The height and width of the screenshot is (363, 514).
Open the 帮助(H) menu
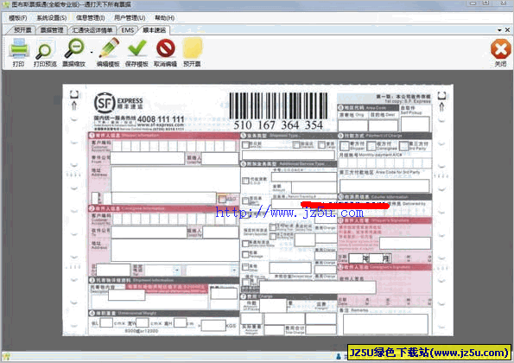pos(164,17)
